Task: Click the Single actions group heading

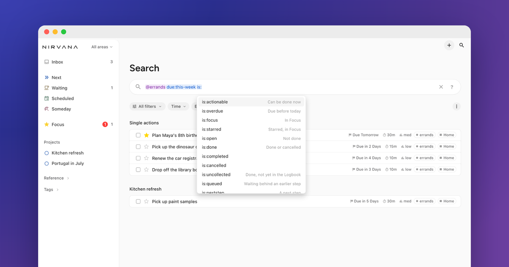Action: (x=144, y=123)
